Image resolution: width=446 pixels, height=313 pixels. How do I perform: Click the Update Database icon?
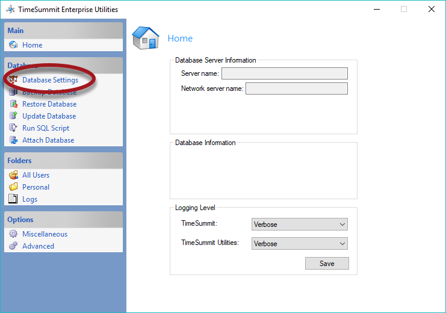pos(13,116)
